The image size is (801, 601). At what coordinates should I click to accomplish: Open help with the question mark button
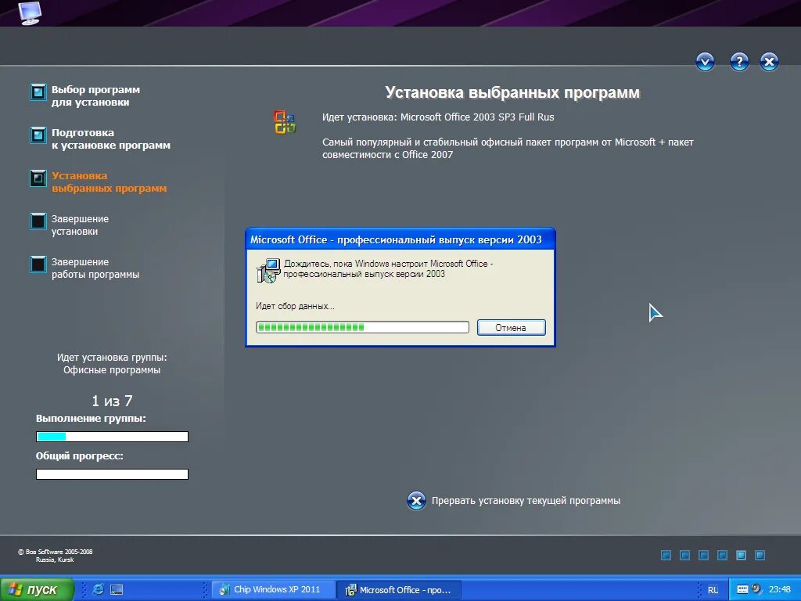(739, 62)
